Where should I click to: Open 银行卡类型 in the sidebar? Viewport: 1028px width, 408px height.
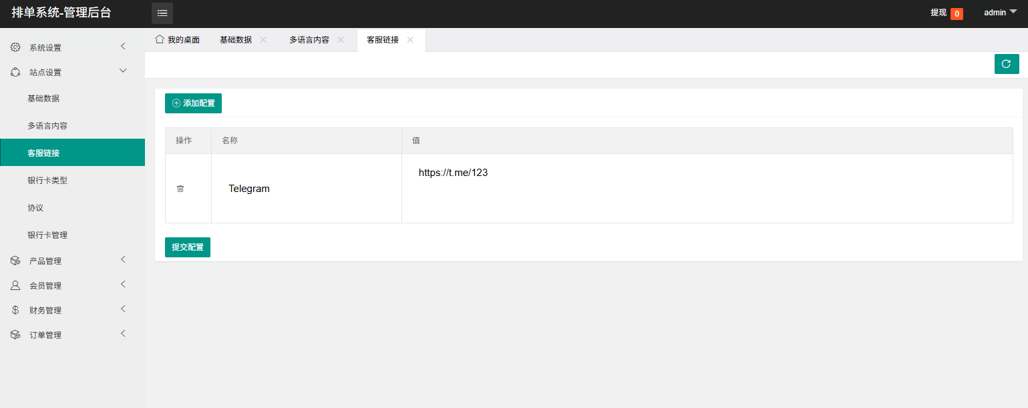(47, 180)
